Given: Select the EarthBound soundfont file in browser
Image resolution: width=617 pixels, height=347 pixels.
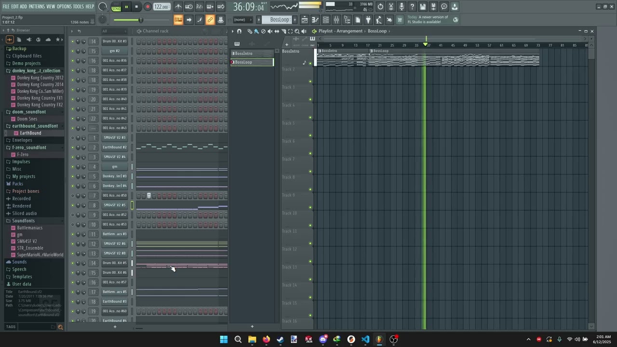Looking at the screenshot, I should [30, 133].
